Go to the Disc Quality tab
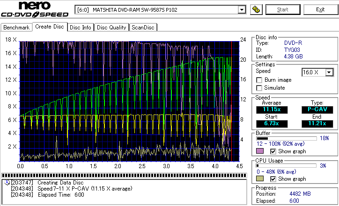The width and height of the screenshot is (339, 206). coord(111,28)
